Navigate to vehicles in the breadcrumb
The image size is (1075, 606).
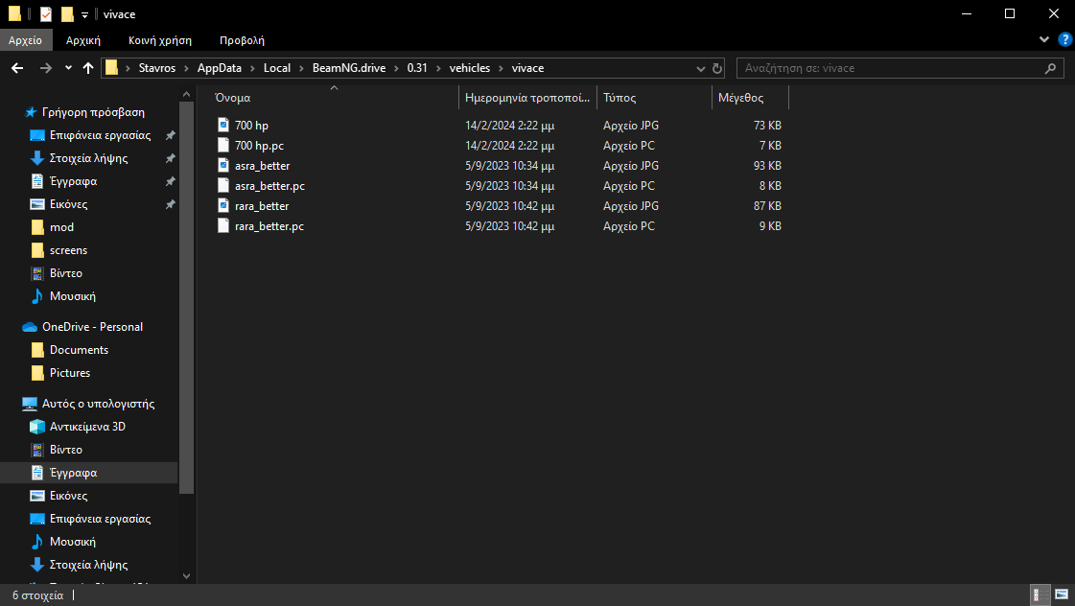470,68
